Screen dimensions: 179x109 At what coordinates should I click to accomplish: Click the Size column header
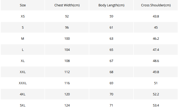(23, 5)
